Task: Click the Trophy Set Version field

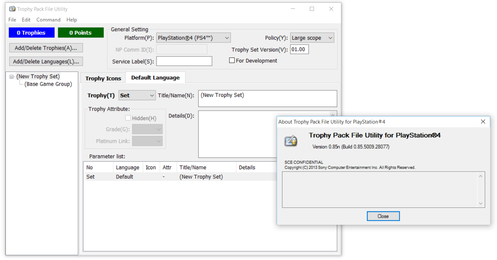Action: pos(299,49)
